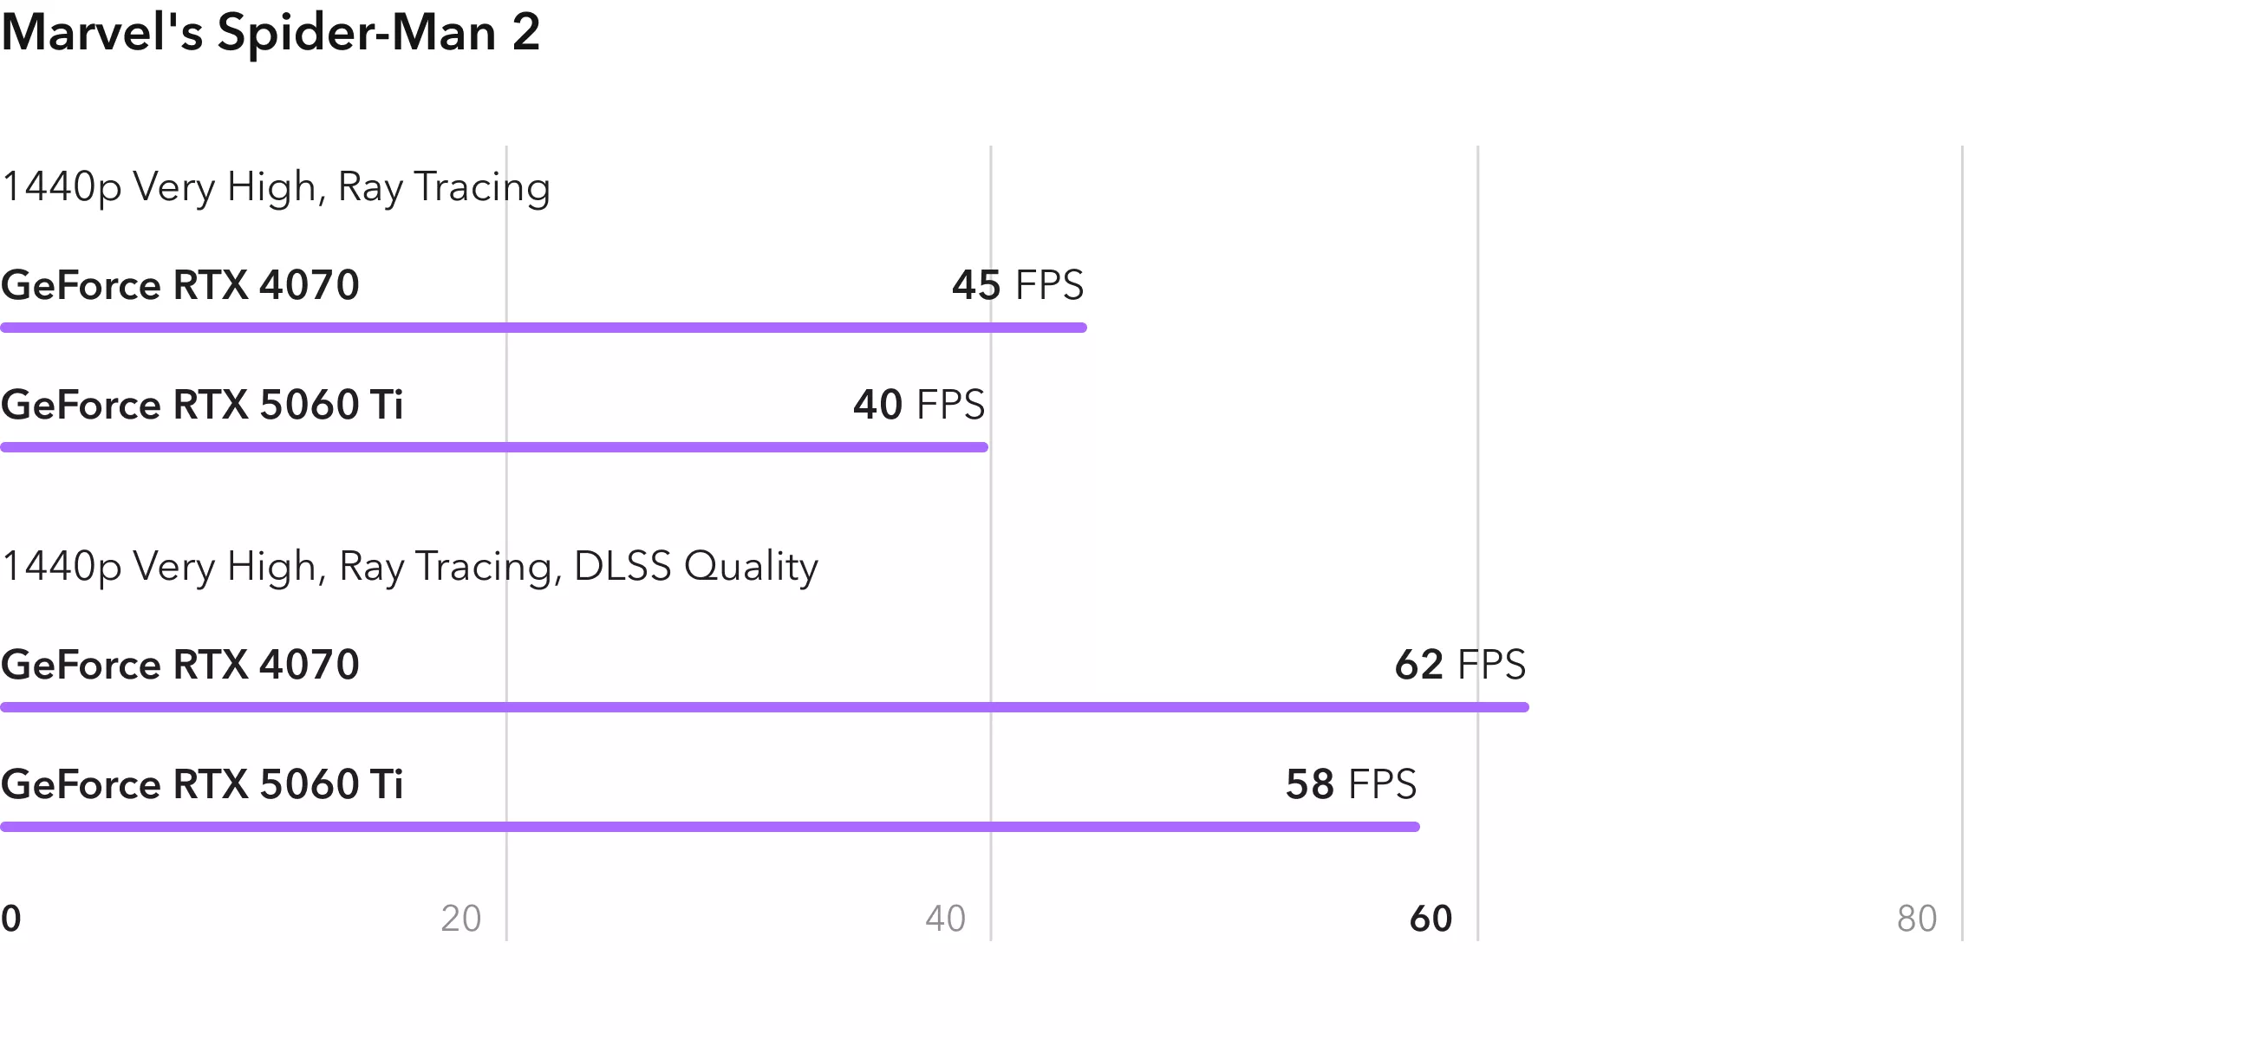Viewport: 2255px width, 1040px height.
Task: Select the 40 FPS value
Action: click(919, 406)
